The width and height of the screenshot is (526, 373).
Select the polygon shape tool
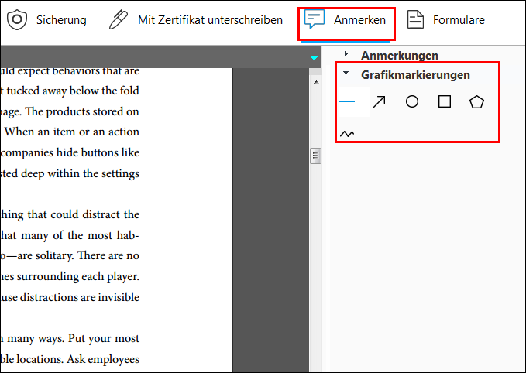476,101
